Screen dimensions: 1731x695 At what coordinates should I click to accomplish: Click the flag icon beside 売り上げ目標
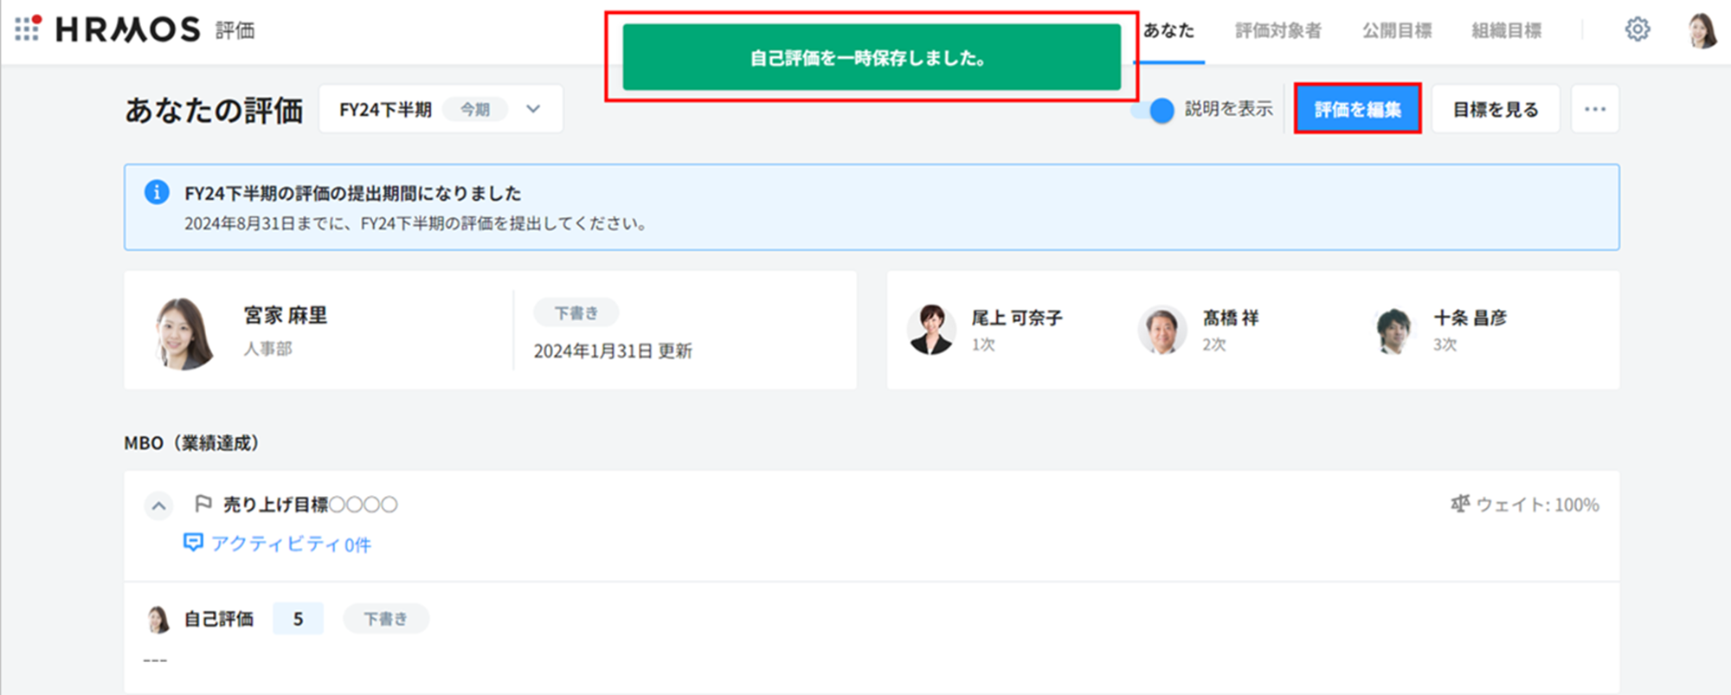point(203,504)
